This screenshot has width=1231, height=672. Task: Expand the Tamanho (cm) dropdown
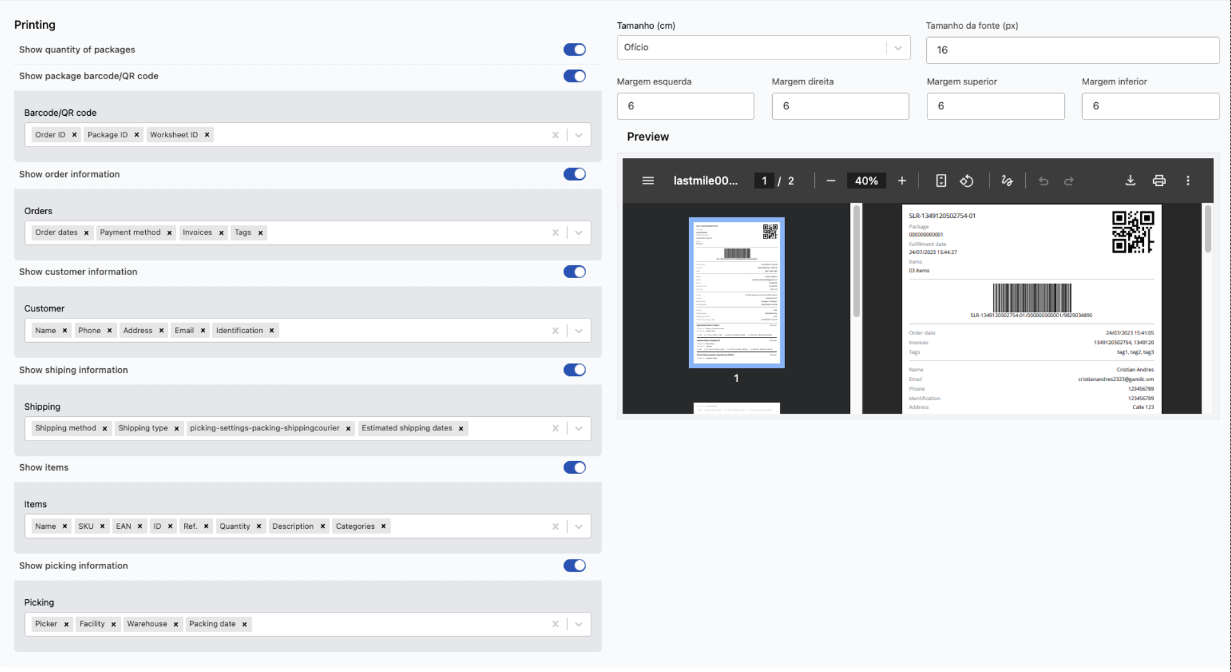tap(898, 48)
